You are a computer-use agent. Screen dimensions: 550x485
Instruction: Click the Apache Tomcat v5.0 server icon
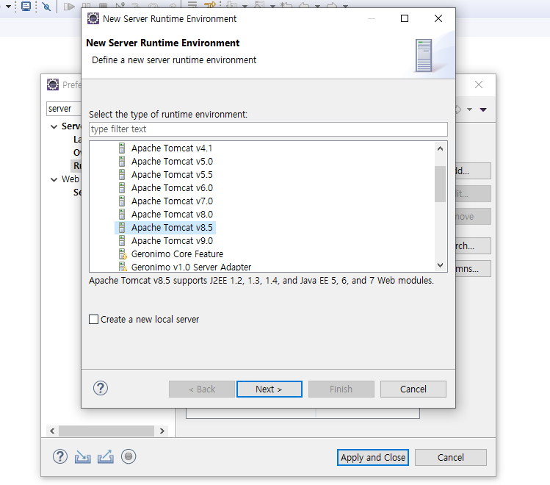122,162
